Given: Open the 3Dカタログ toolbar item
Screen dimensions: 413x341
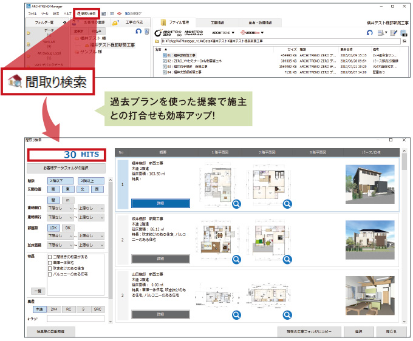Looking at the screenshot, I should coord(133,13).
